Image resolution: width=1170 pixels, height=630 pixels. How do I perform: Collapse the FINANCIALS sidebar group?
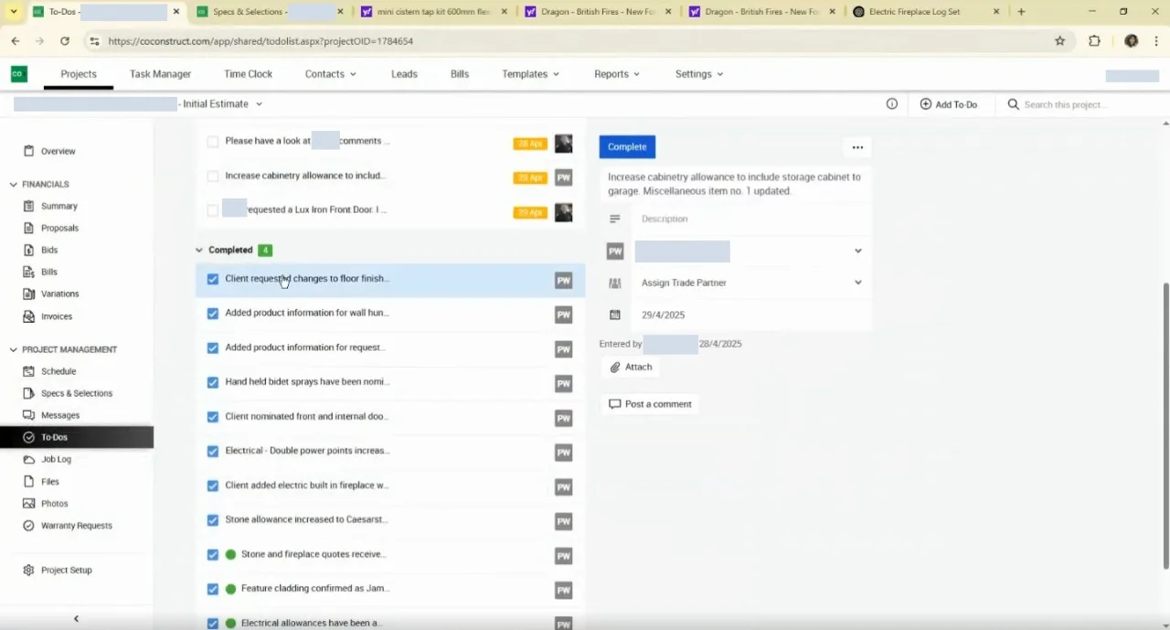(x=13, y=185)
